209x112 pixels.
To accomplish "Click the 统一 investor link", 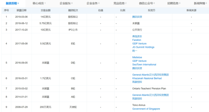I will click(135, 51).
